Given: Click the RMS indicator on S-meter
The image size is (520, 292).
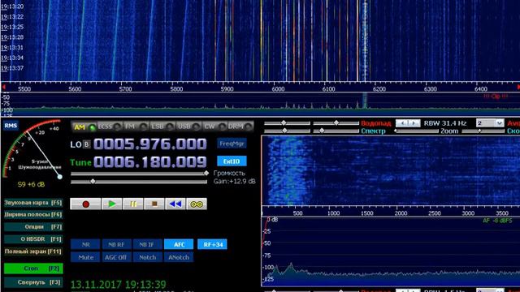Looking at the screenshot, I should click(x=11, y=126).
